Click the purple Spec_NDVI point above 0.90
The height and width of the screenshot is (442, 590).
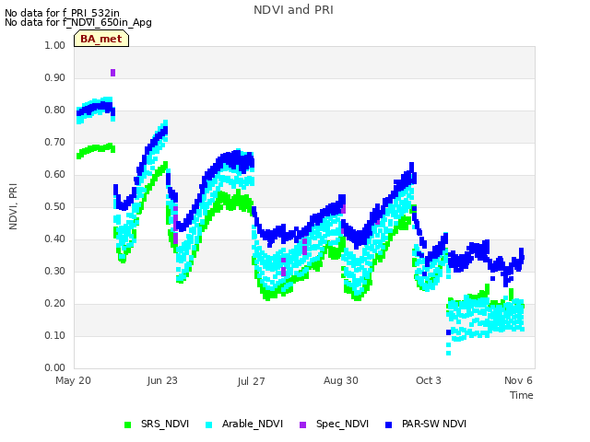coord(112,73)
